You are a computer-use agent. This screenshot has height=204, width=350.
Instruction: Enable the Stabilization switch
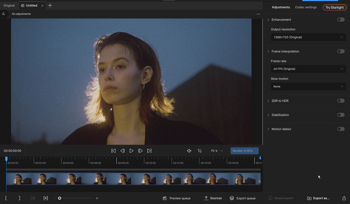coord(341,115)
